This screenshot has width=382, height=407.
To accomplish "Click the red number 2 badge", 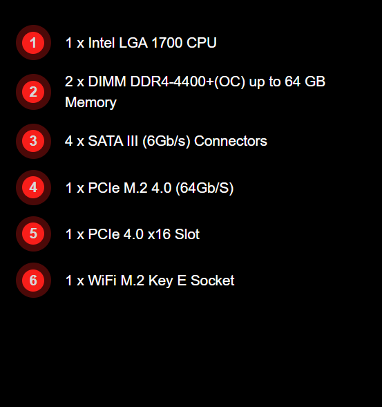I will click(33, 92).
